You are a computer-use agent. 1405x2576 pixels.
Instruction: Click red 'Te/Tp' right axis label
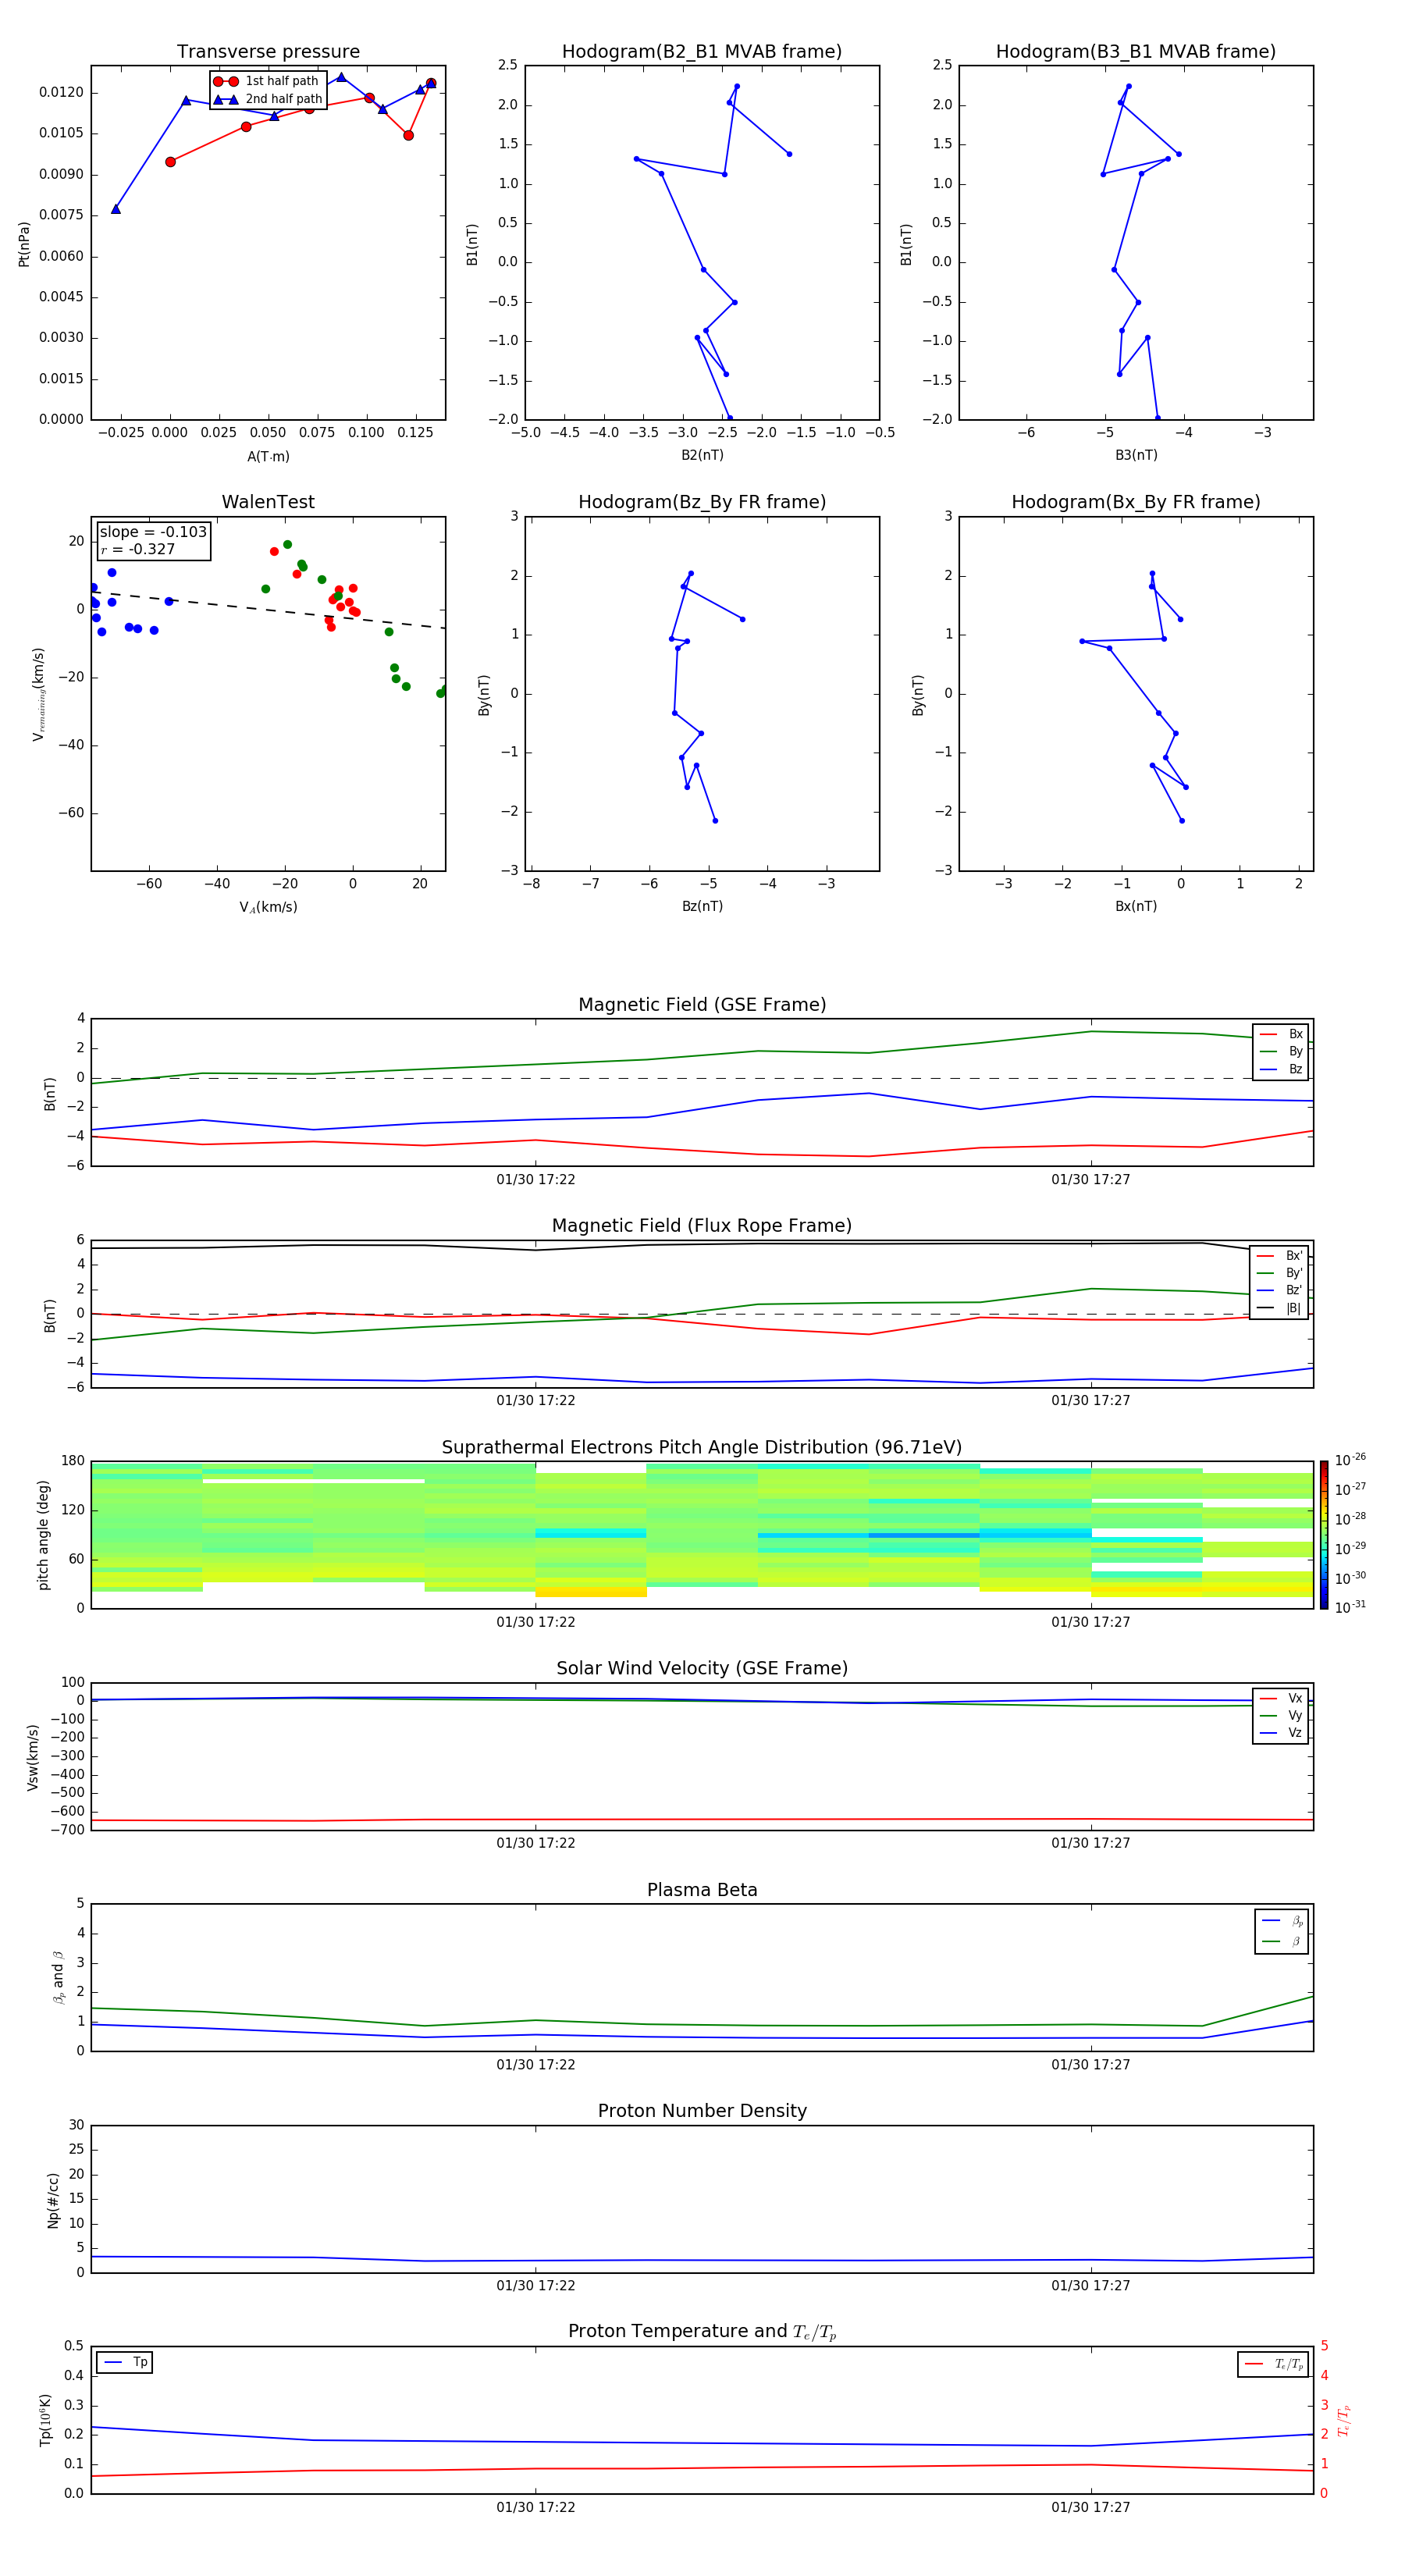(1344, 2420)
